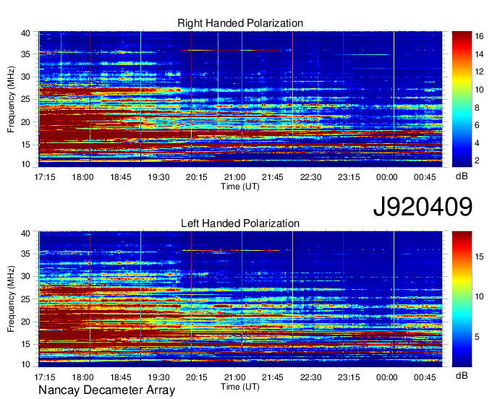Viewport: 492px width, 399px height.
Task: Click the 25 MHz tick on Left Handed plot
Action: pos(25,299)
